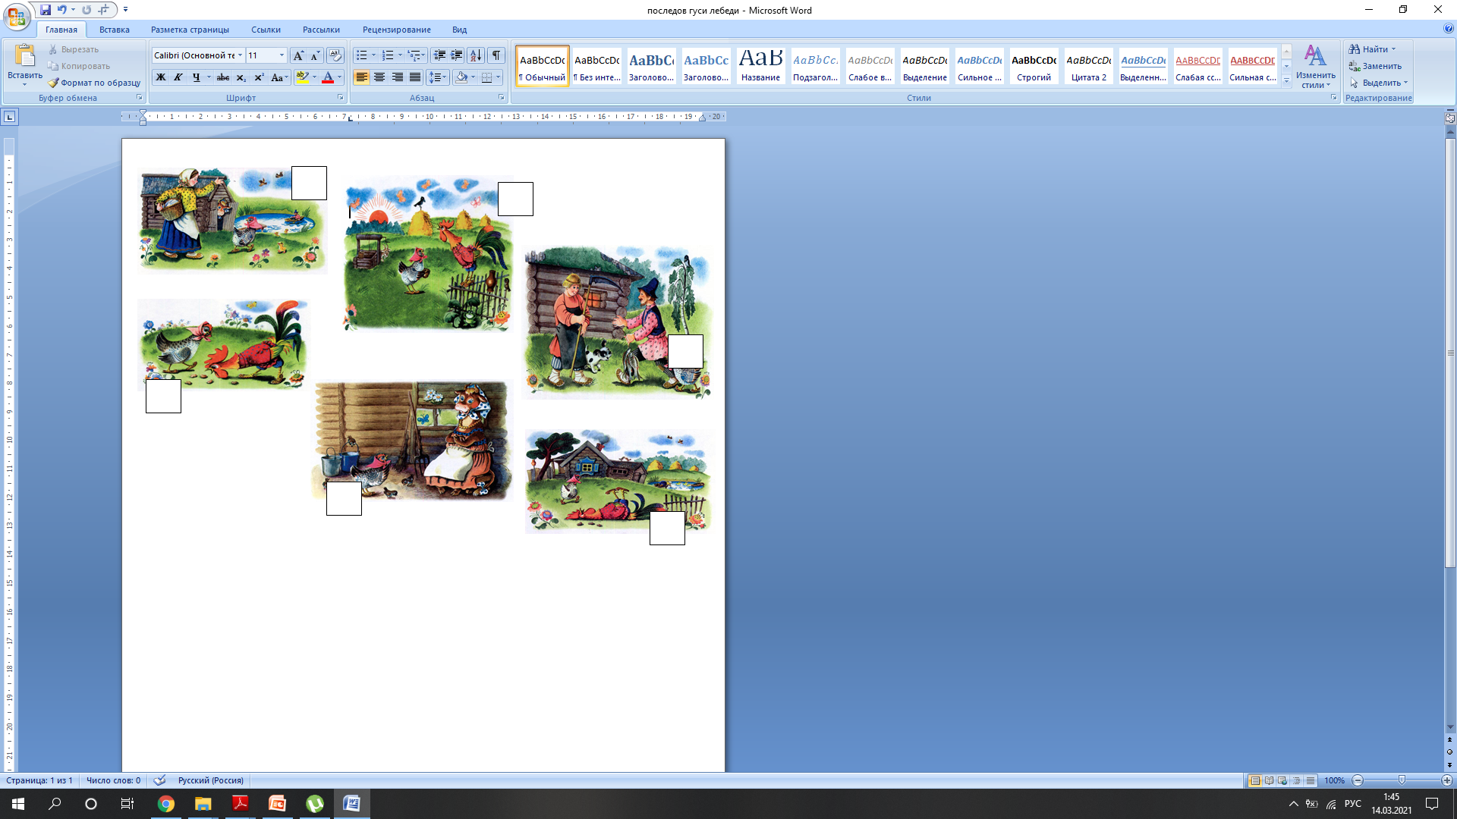Open Заменить replace dialog
Viewport: 1457px width, 819px height.
pyautogui.click(x=1375, y=66)
